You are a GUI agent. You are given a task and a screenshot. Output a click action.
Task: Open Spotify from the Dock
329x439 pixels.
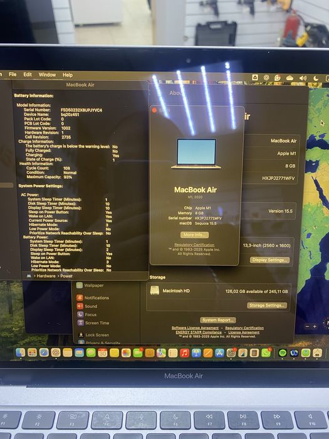pos(283,352)
